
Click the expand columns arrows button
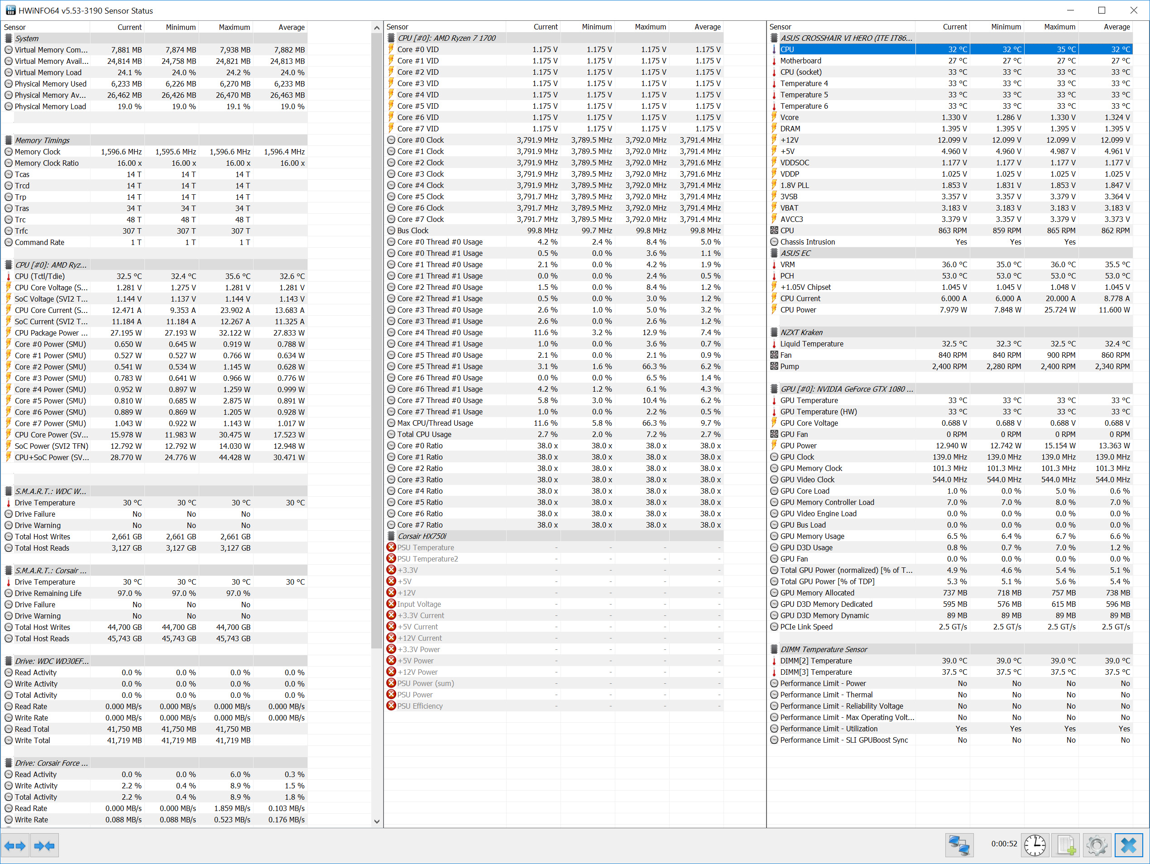[x=15, y=846]
